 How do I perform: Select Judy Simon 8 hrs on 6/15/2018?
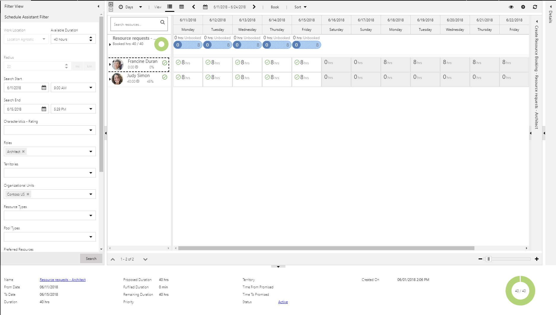point(306,79)
